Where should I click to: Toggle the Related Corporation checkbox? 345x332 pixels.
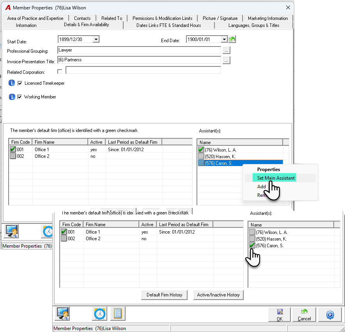click(x=60, y=71)
